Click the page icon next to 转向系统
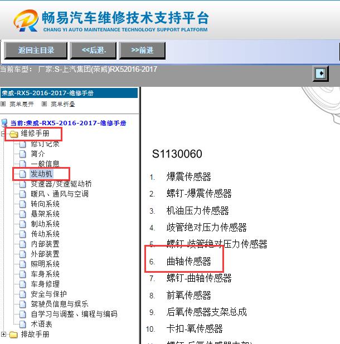The width and height of the screenshot is (340, 344). 22,204
